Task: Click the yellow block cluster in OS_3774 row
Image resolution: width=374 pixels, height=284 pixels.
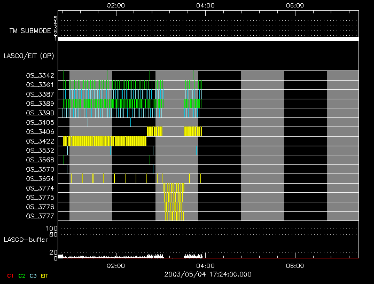Action: tap(174, 188)
